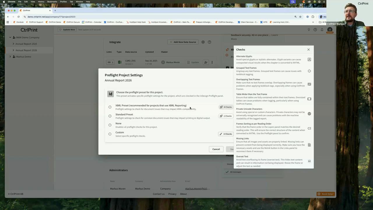
Task: Click the Contact us link in the footer
Action: click(x=159, y=194)
